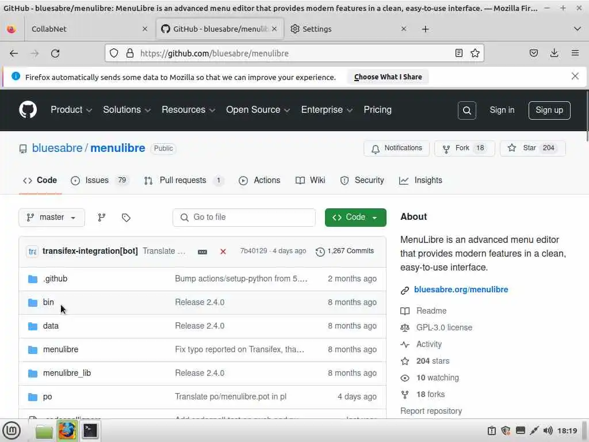This screenshot has width=589, height=442.
Task: Open the green Code dropdown button
Action: (x=355, y=217)
